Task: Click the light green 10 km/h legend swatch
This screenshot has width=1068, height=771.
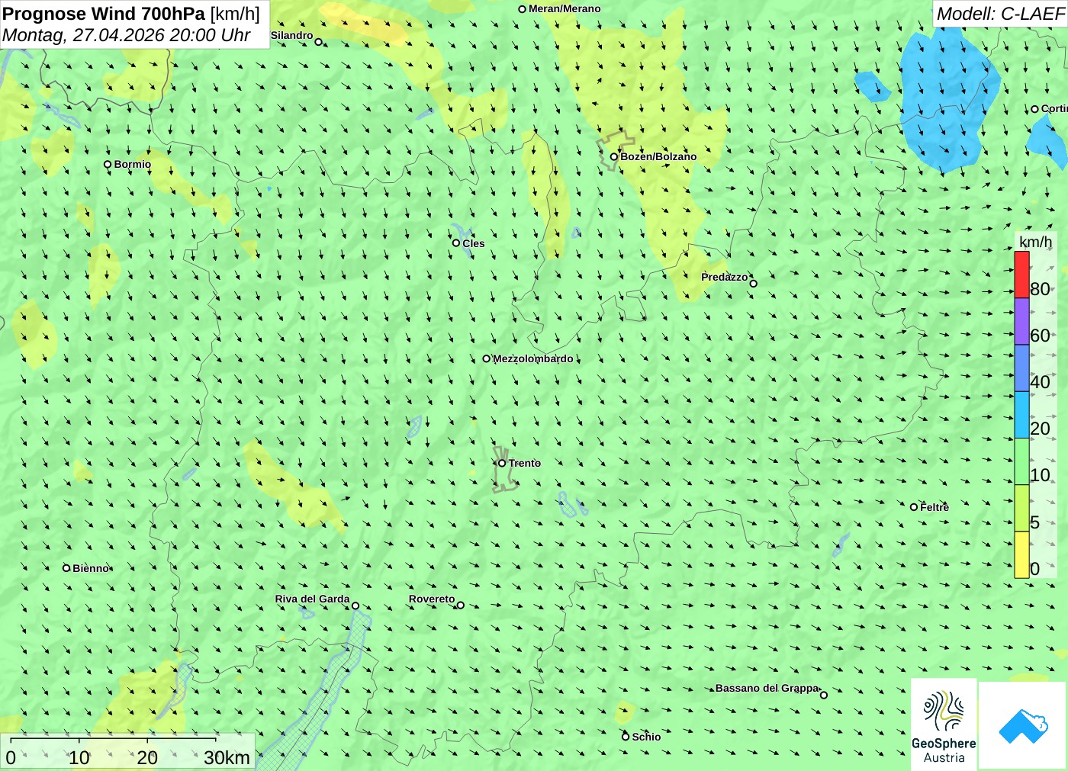Action: [1021, 462]
